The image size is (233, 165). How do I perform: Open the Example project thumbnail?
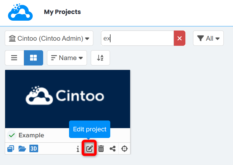tap(68, 99)
